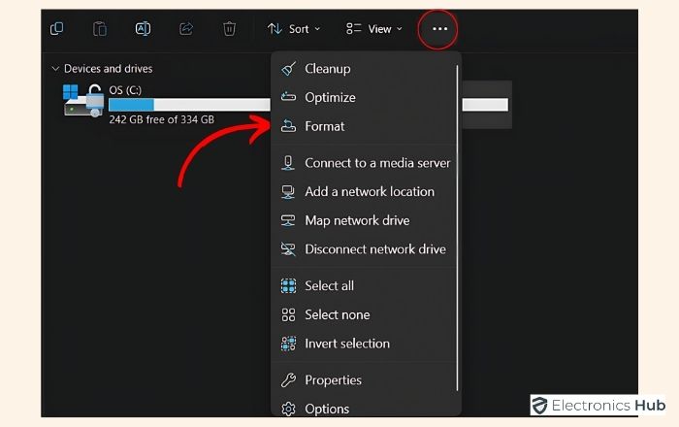
Task: Choose Invert selection option
Action: coord(346,344)
